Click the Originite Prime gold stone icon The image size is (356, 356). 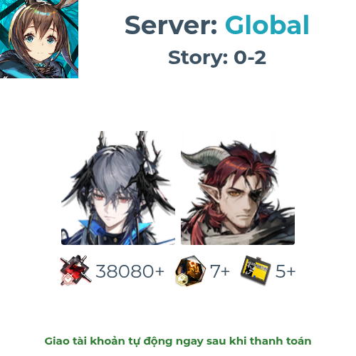(191, 271)
